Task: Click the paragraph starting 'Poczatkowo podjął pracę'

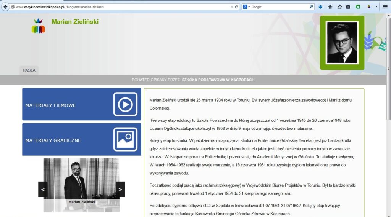Action: (x=252, y=190)
